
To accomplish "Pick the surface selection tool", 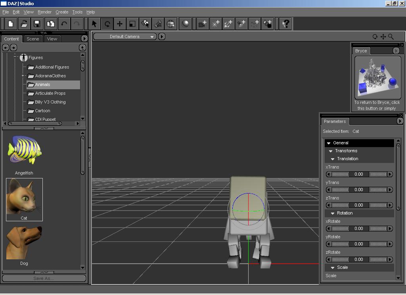I will [x=145, y=24].
